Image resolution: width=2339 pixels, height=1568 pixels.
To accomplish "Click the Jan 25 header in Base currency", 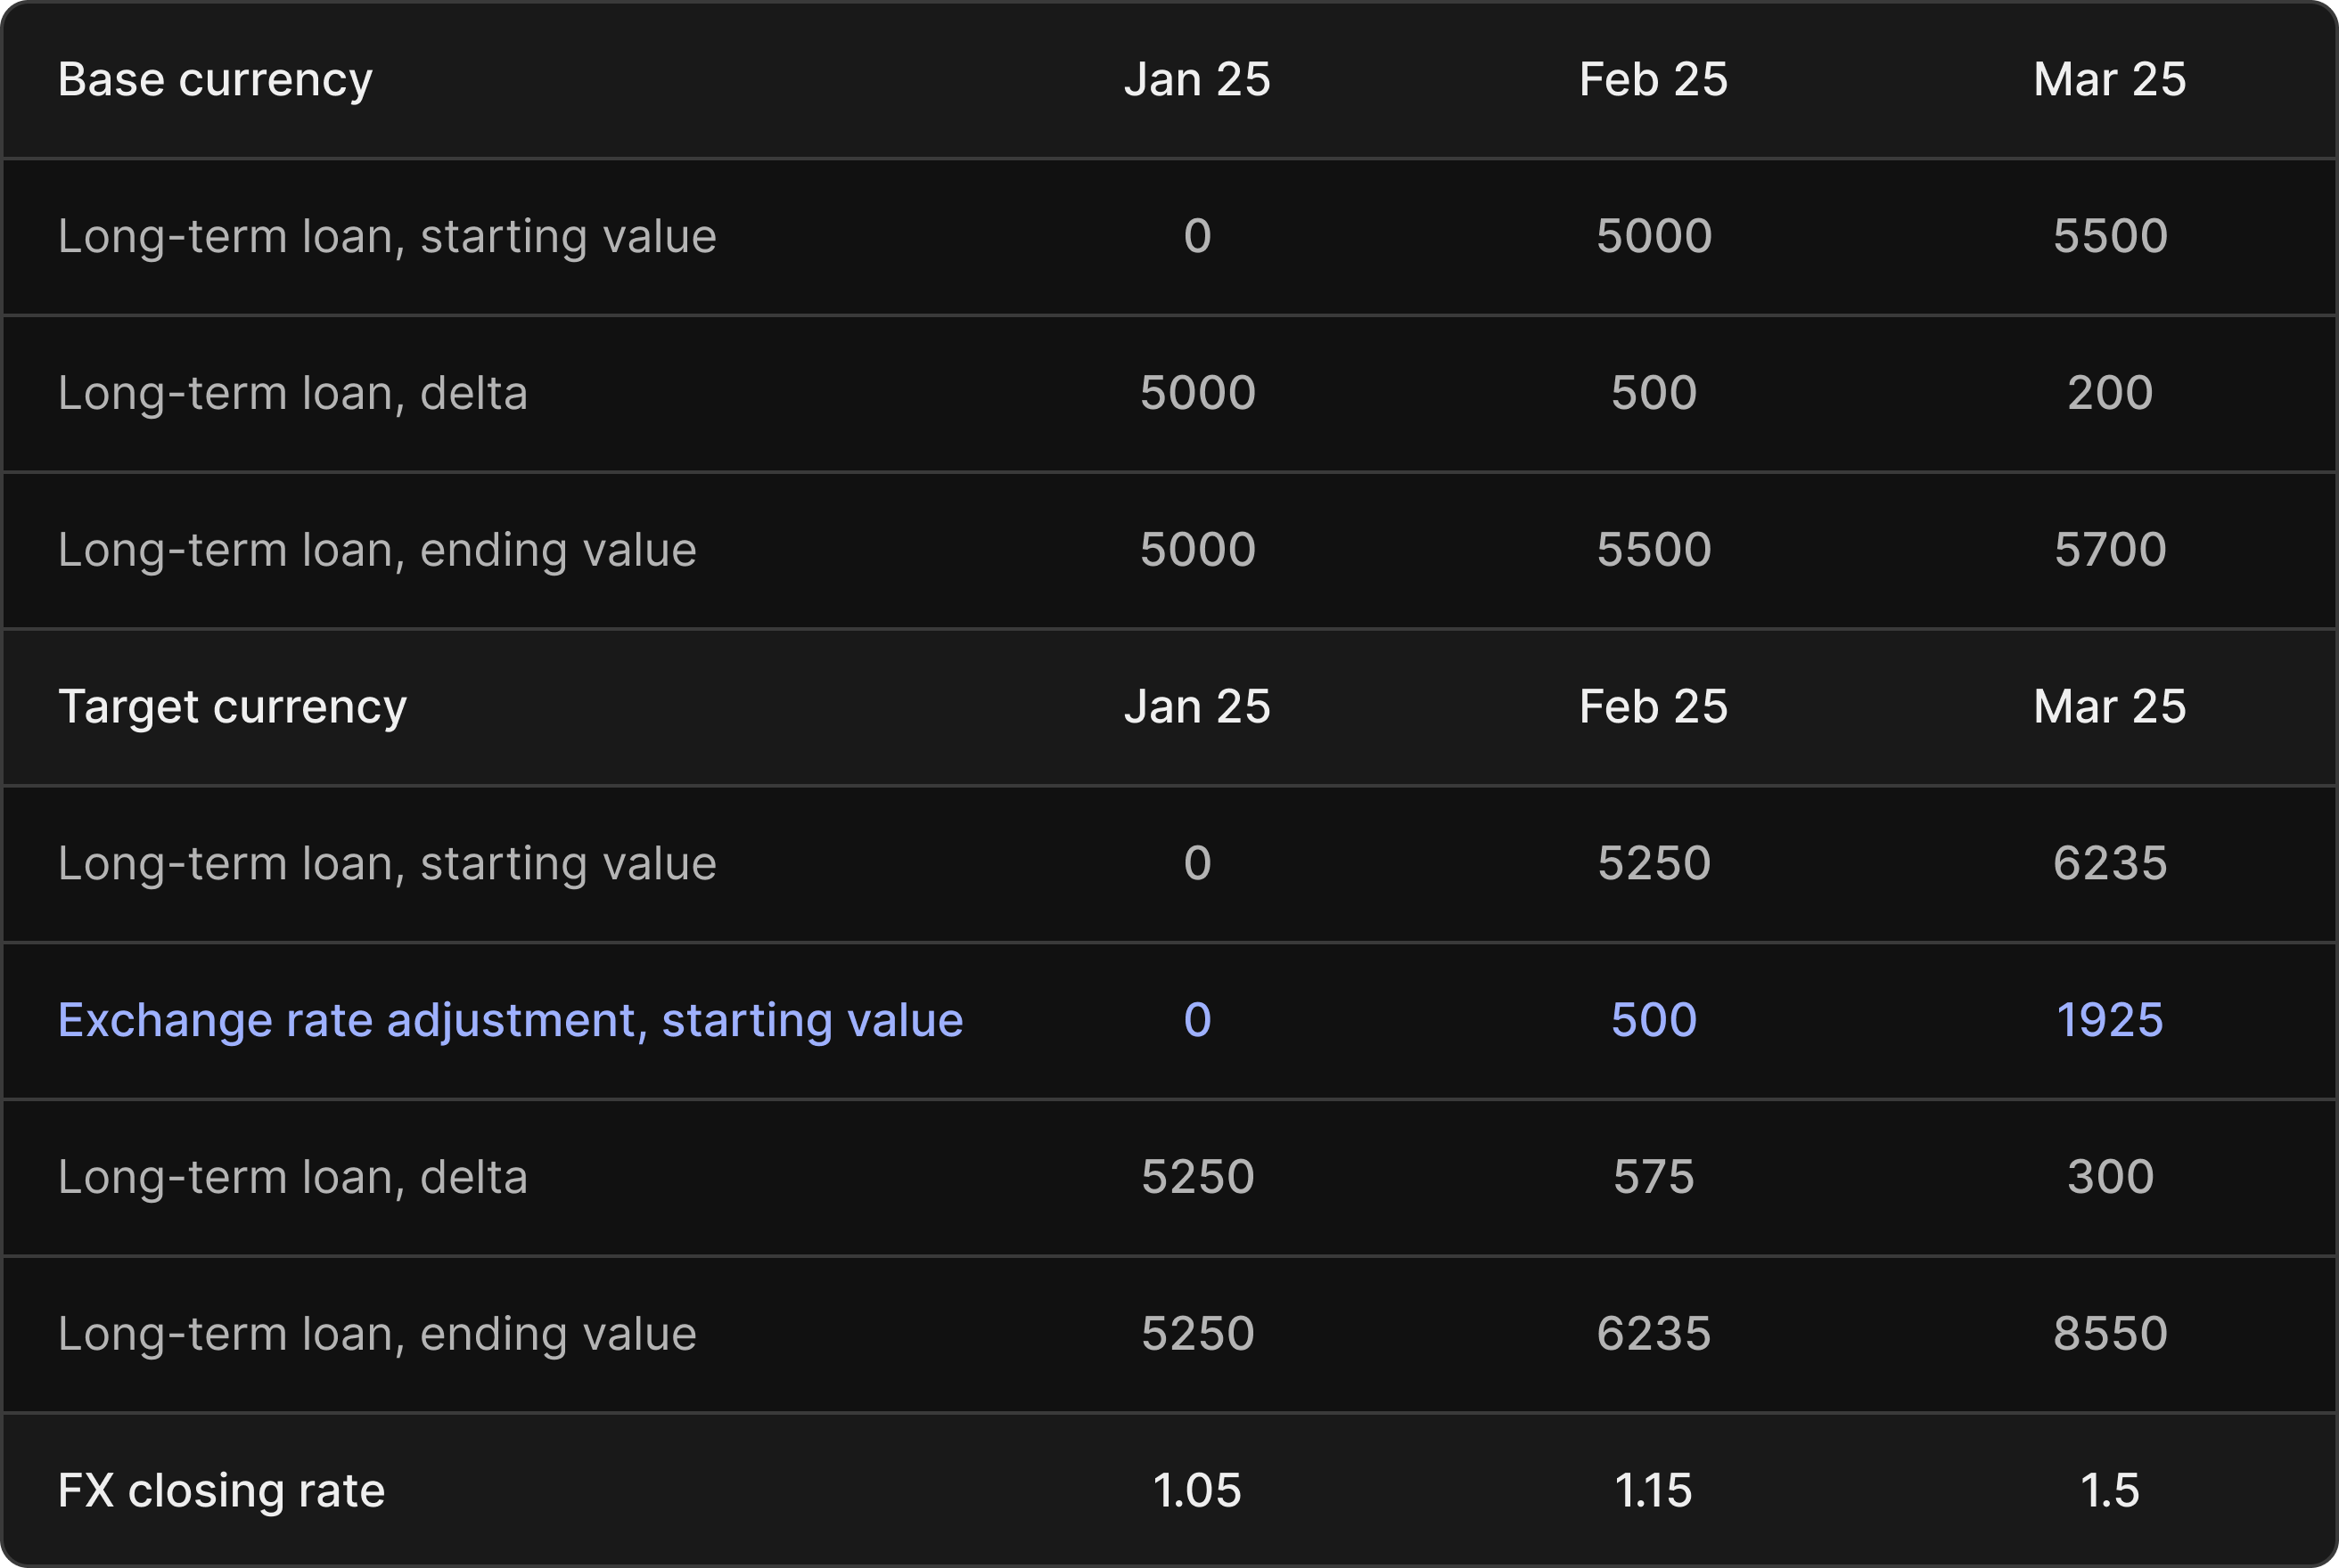I will (x=1196, y=80).
